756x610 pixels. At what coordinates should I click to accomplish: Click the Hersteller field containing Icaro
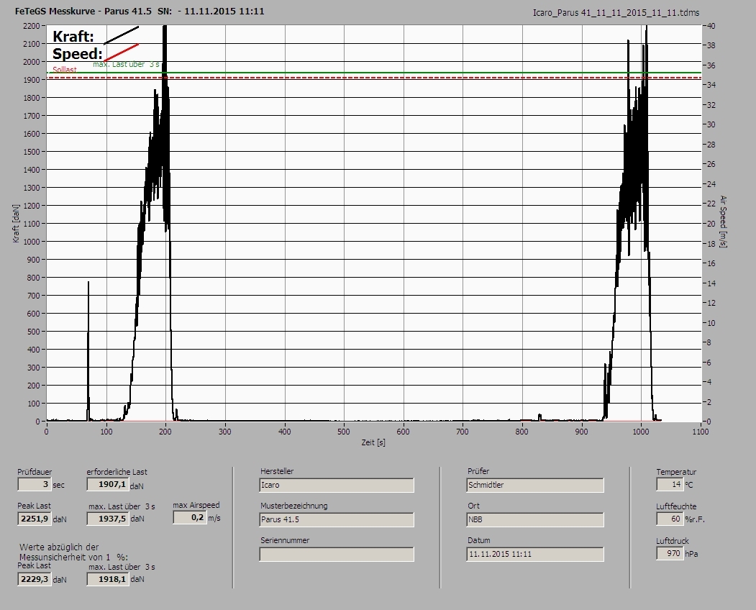tap(337, 485)
